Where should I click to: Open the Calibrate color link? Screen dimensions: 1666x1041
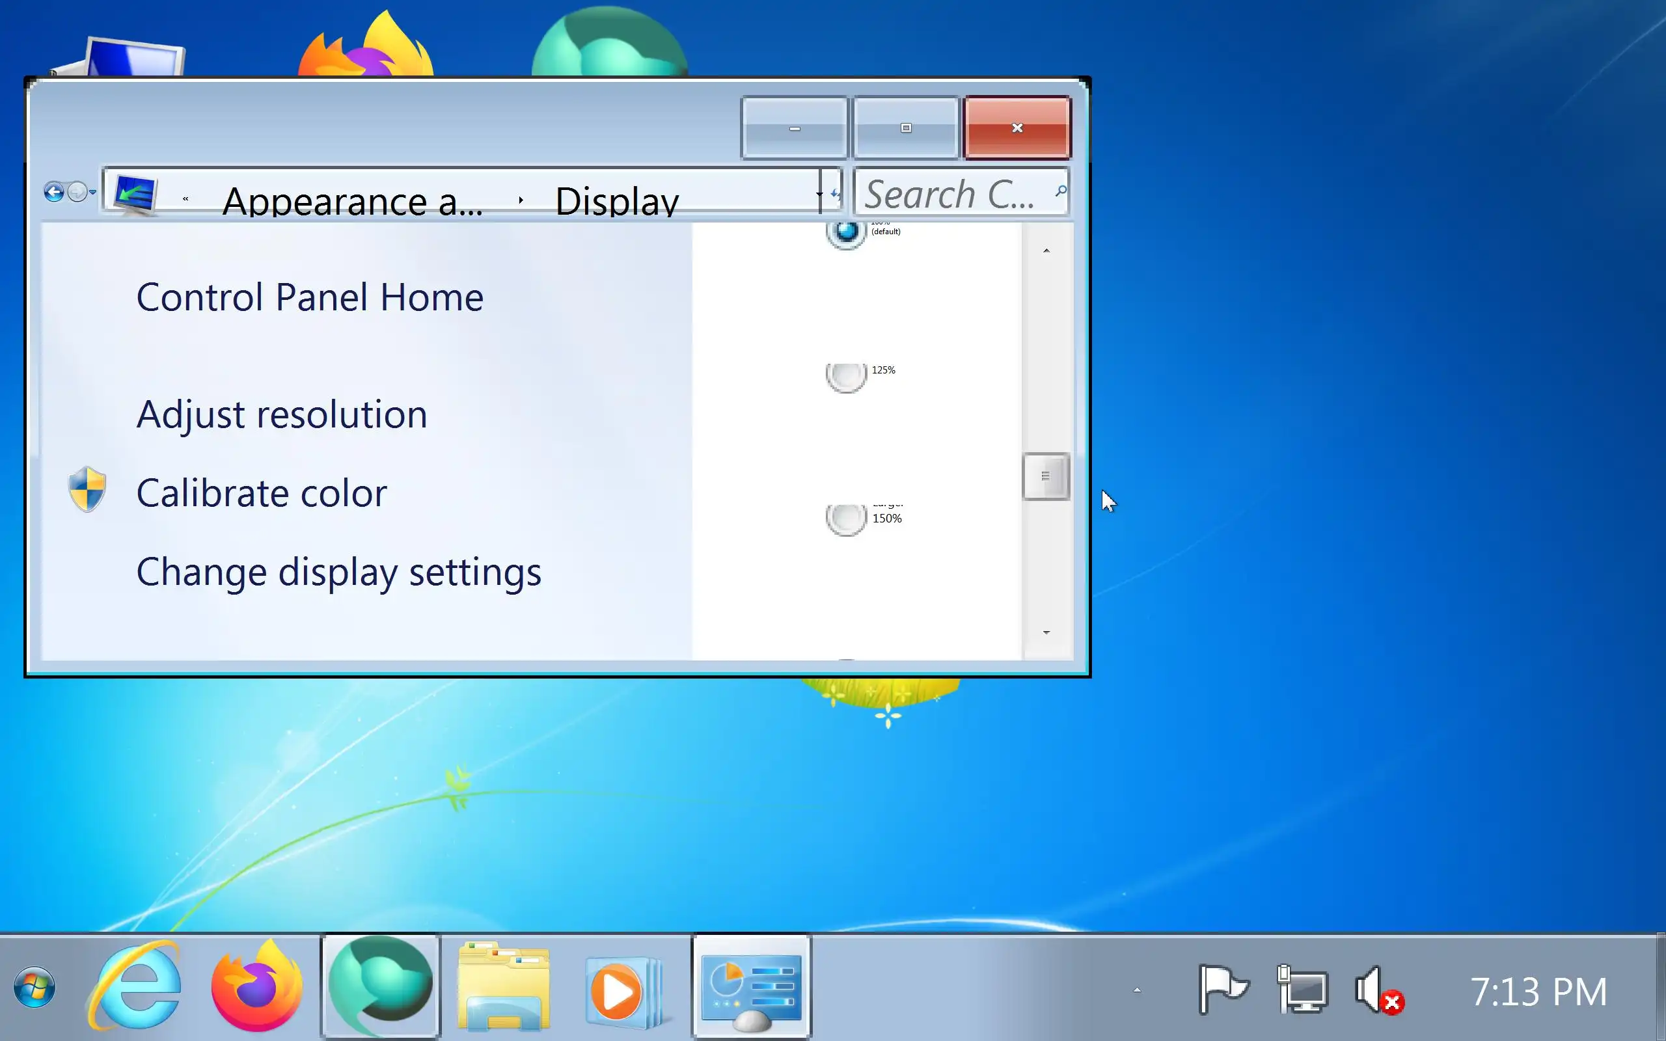[262, 493]
